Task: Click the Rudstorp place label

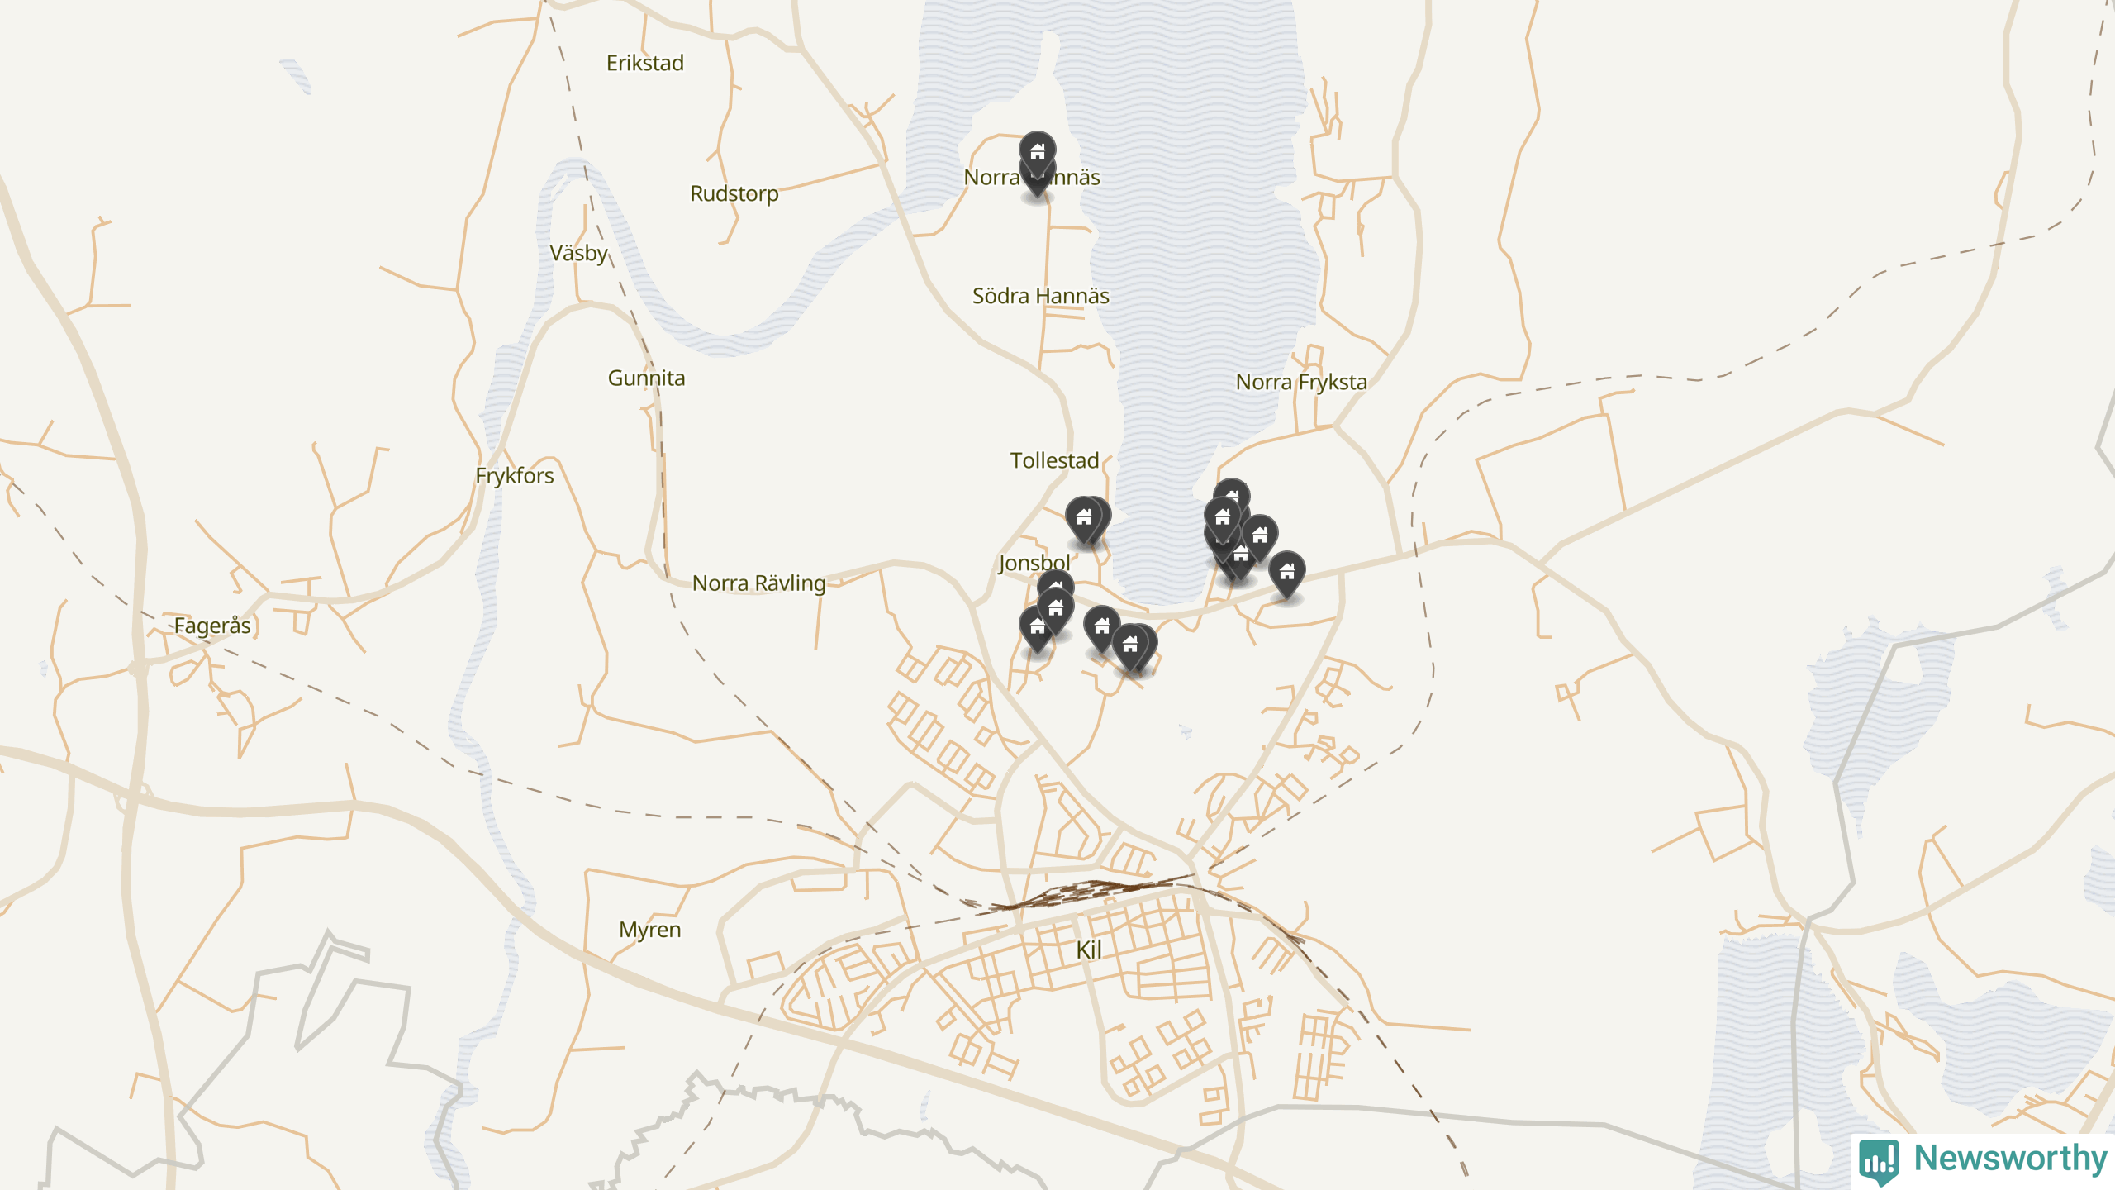Action: [x=734, y=193]
